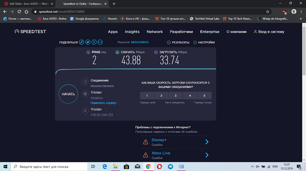Open more sharing options icon

pyautogui.click(x=100, y=42)
